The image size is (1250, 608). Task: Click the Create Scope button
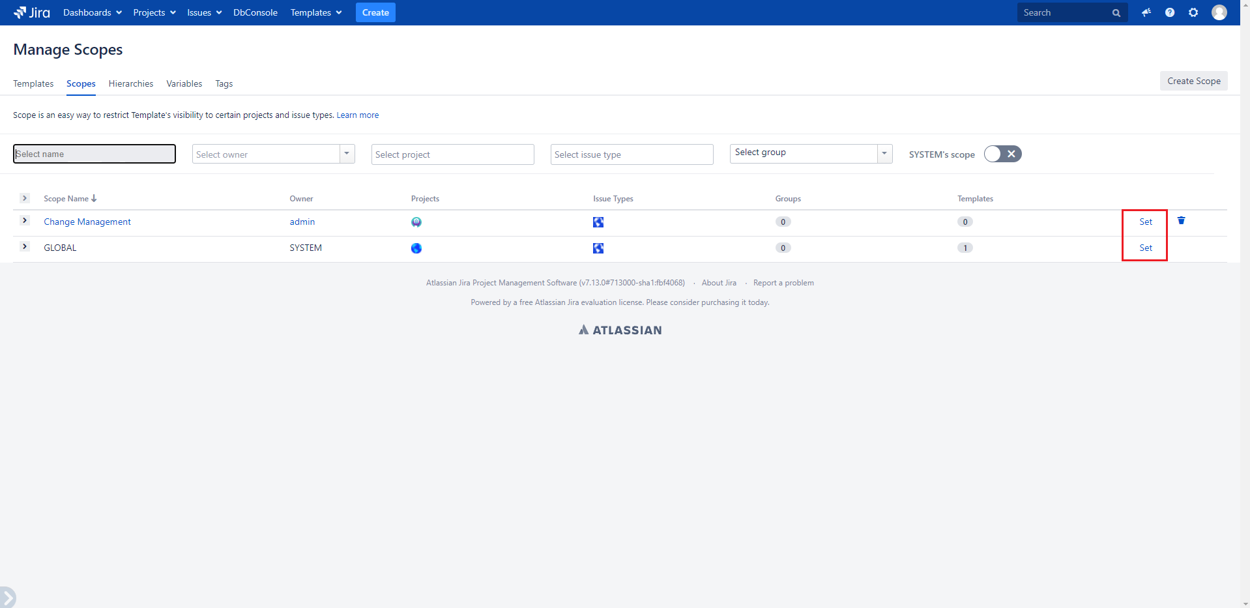pos(1193,81)
